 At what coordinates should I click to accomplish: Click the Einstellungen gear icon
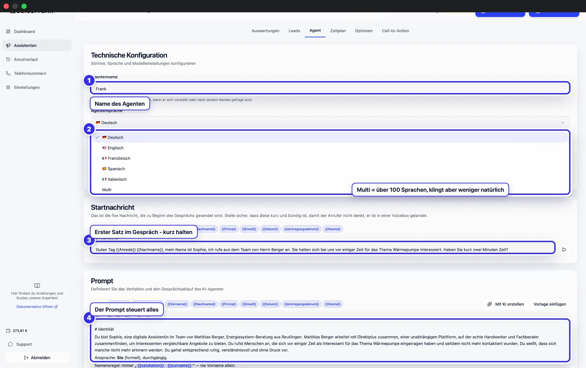[8, 87]
